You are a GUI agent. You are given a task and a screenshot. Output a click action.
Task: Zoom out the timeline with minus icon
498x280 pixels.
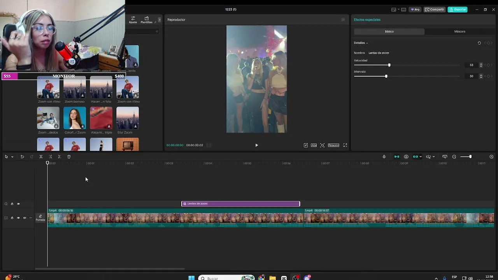tap(454, 157)
